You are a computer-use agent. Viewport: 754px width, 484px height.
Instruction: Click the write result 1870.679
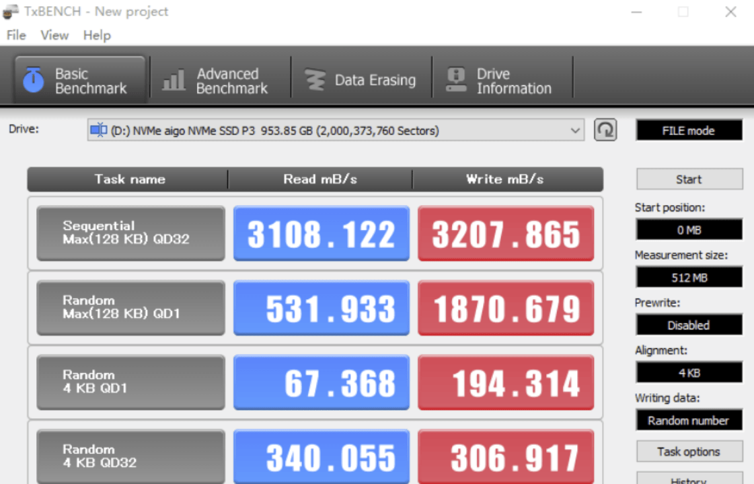506,308
